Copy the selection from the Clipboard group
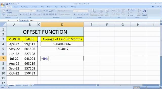This screenshot has height=91, width=162. pos(9,13)
